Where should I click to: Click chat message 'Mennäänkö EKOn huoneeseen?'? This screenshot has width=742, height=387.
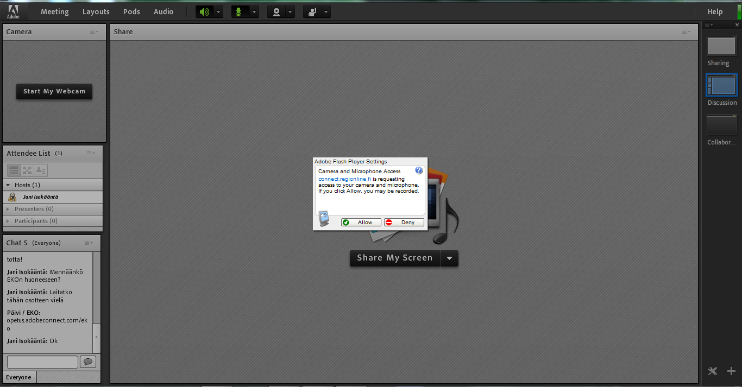[x=45, y=276]
